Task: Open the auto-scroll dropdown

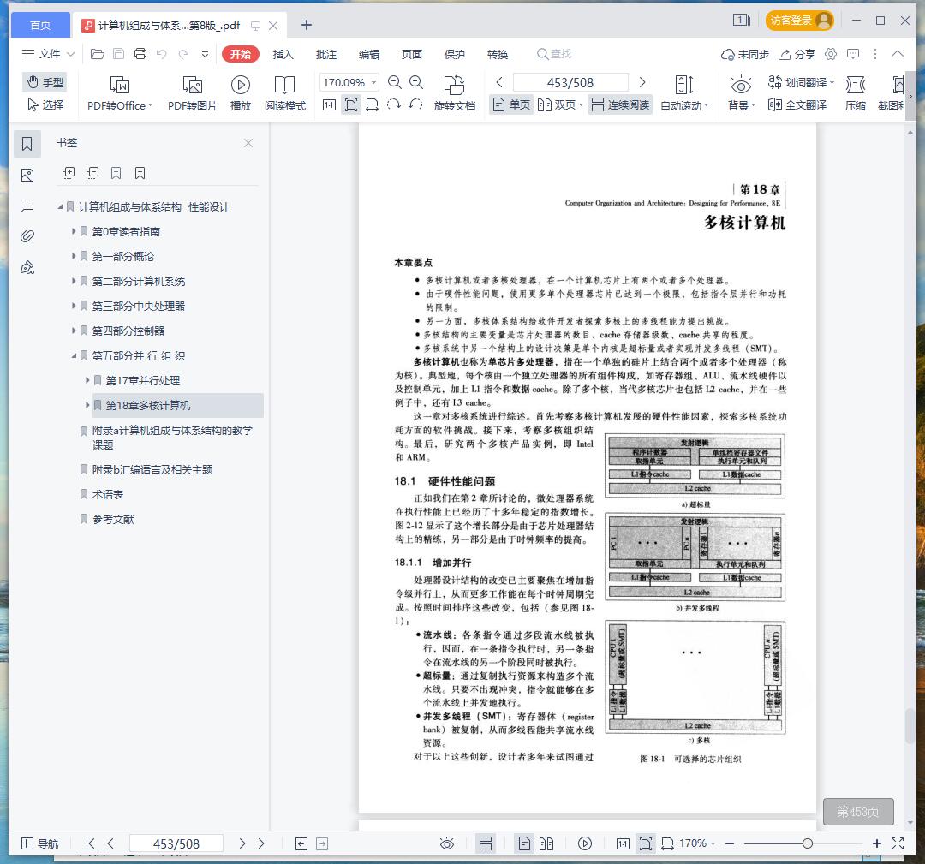Action: (683, 93)
